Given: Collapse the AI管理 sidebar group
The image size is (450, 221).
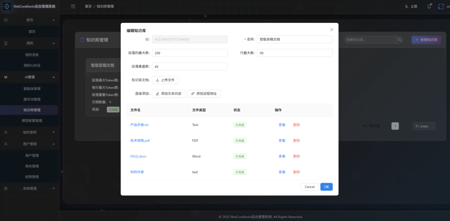Looking at the screenshot, I should [54, 77].
